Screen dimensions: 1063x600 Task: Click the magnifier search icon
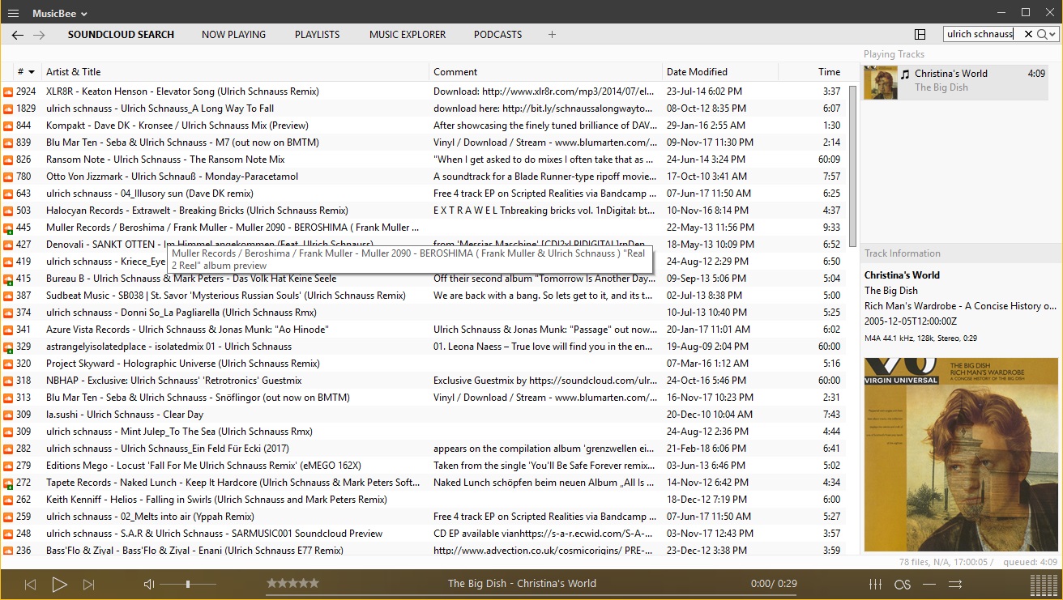click(x=1041, y=34)
